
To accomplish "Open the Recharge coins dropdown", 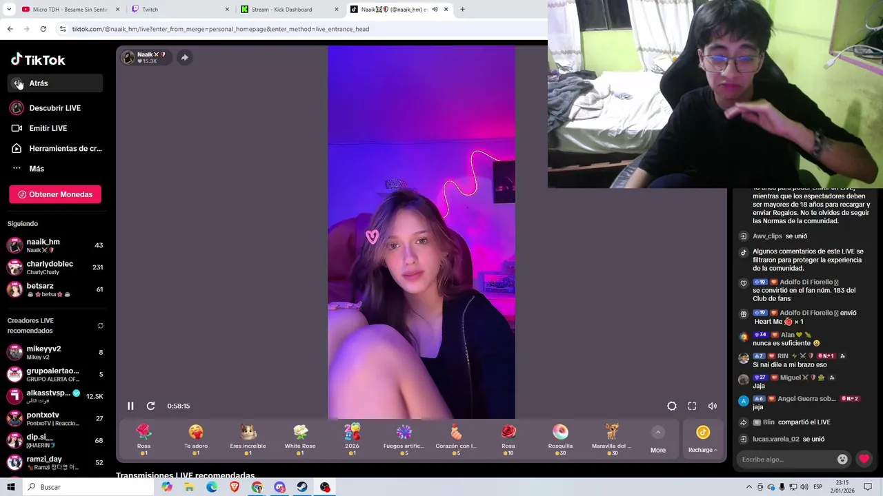I will coord(703,440).
